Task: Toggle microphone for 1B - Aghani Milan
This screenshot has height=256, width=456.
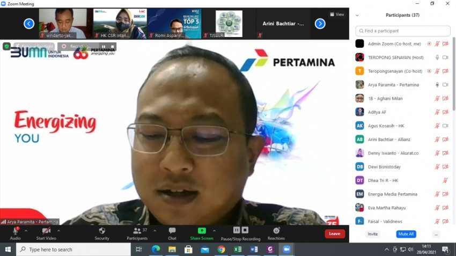Action: pos(437,98)
